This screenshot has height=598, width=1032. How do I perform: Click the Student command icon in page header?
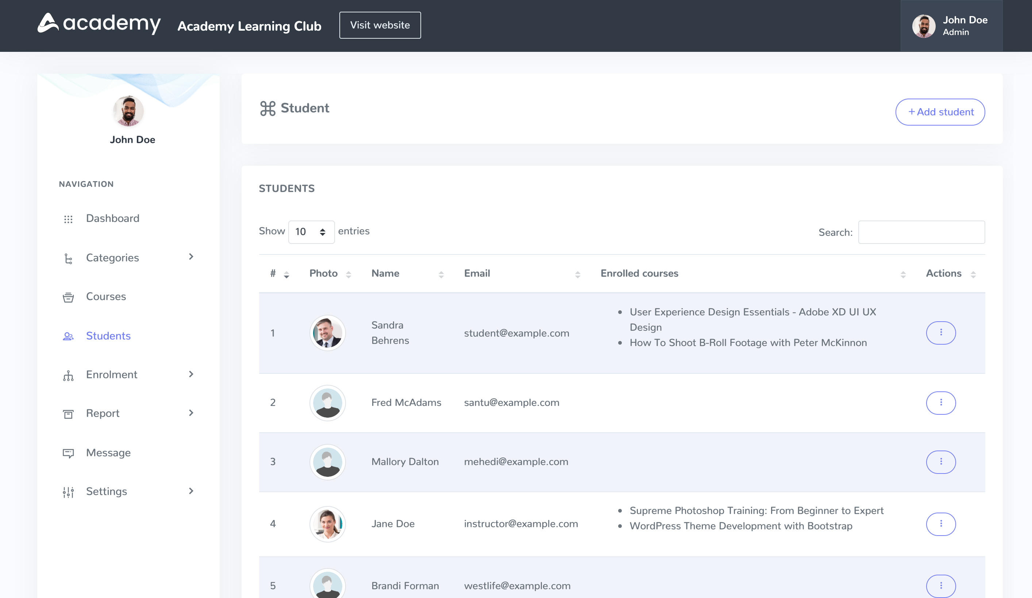(267, 108)
